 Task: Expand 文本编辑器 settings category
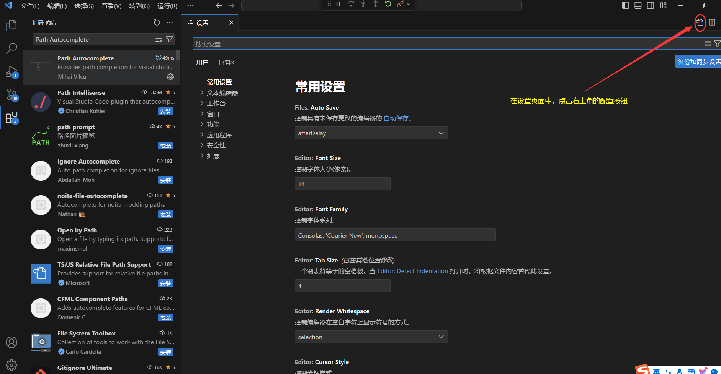coord(202,93)
